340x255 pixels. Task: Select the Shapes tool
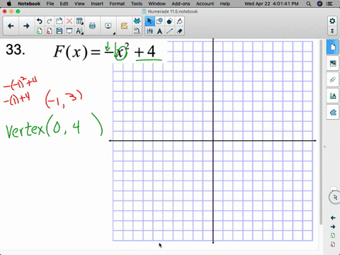tap(159, 21)
